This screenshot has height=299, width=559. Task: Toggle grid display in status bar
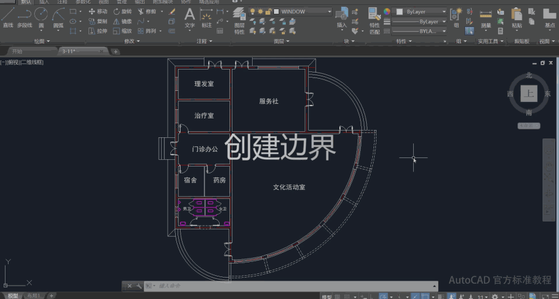337,297
